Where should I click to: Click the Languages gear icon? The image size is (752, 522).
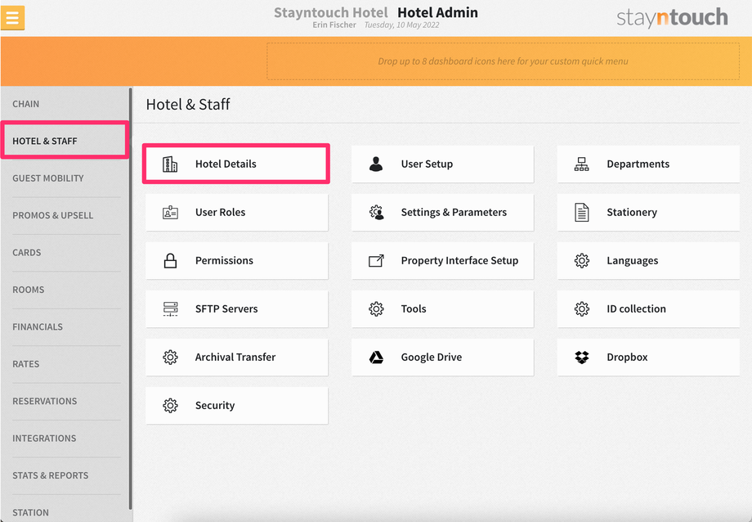pos(582,261)
